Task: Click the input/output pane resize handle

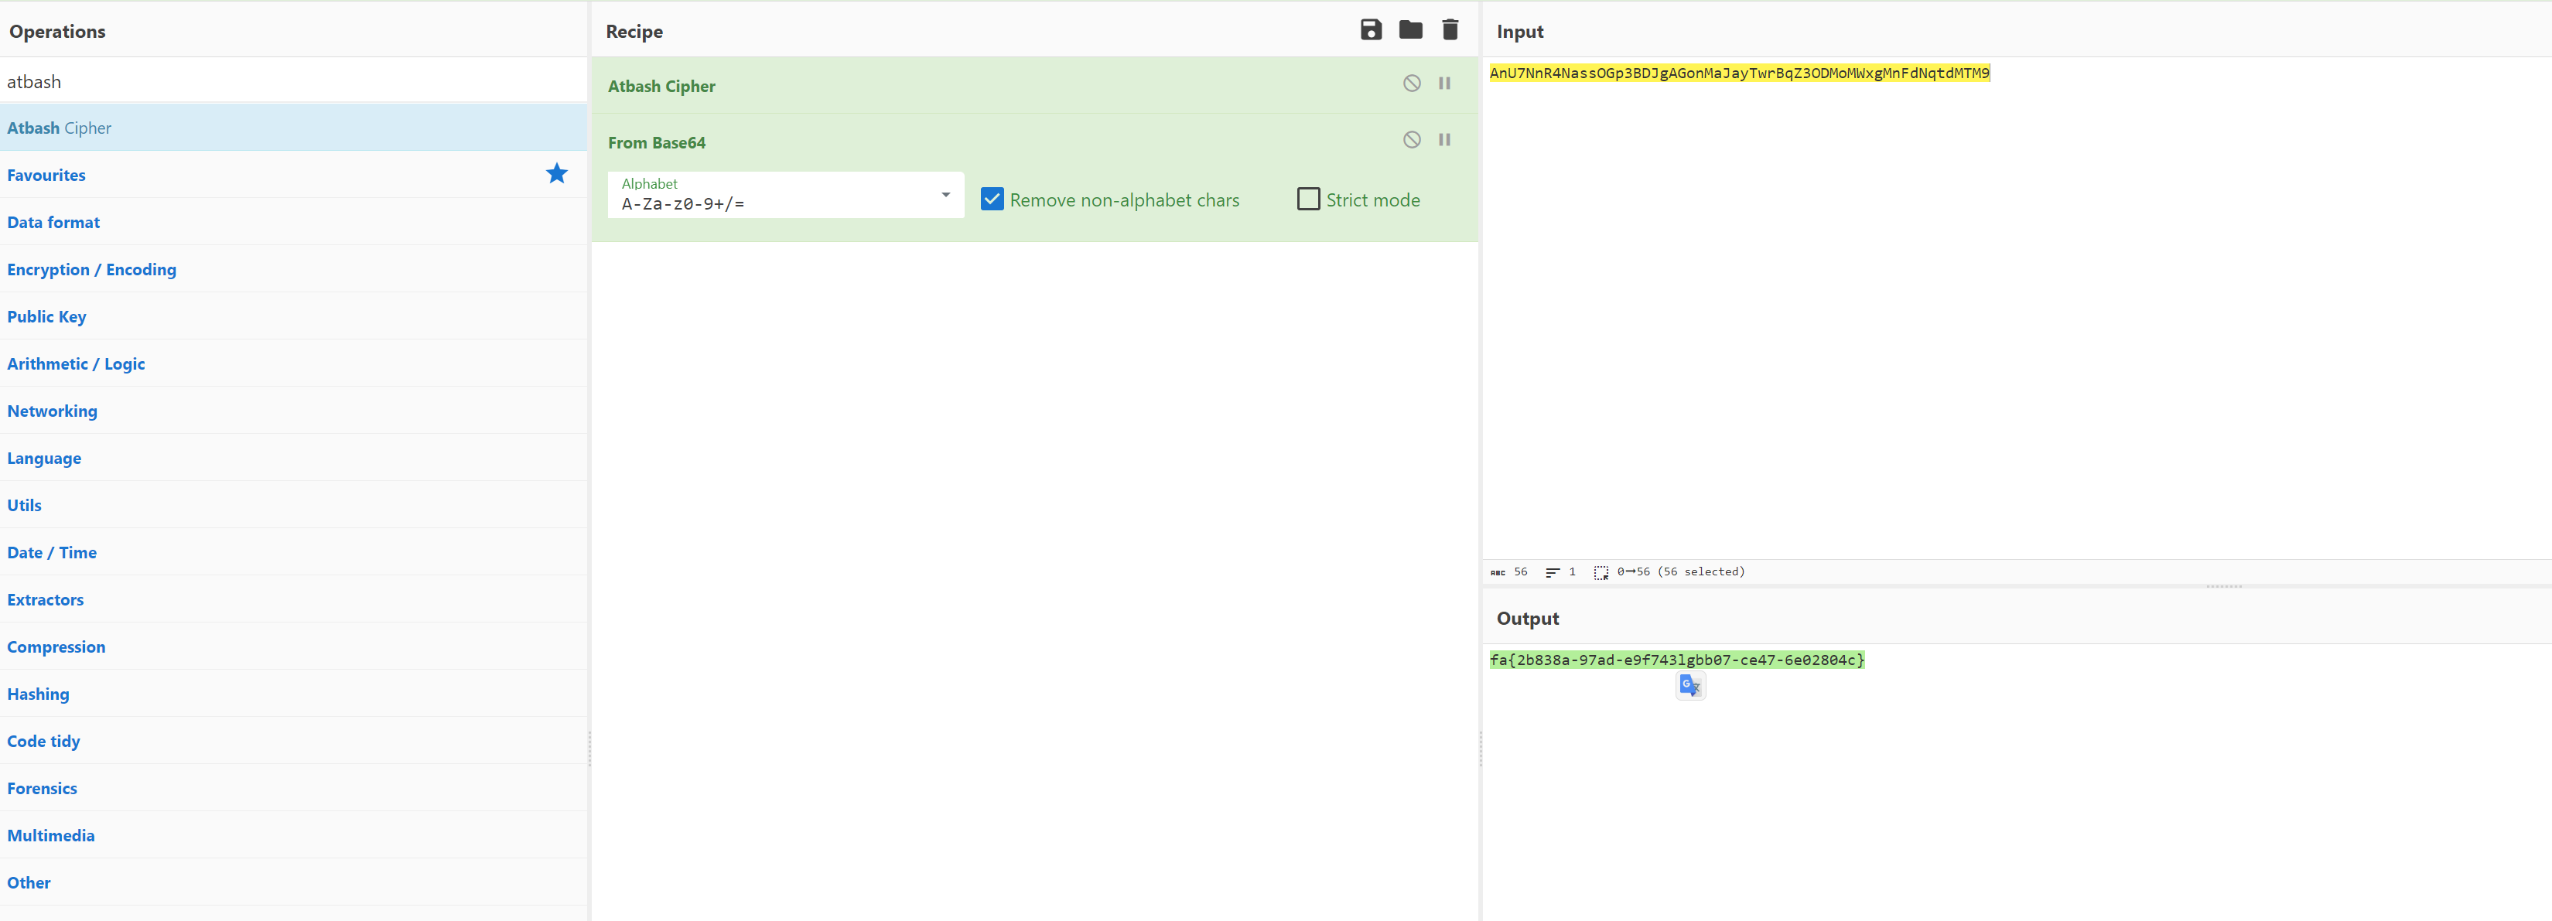Action: pos(2223,586)
